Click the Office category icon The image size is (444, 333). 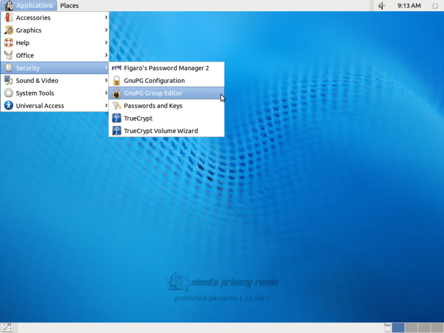8,55
